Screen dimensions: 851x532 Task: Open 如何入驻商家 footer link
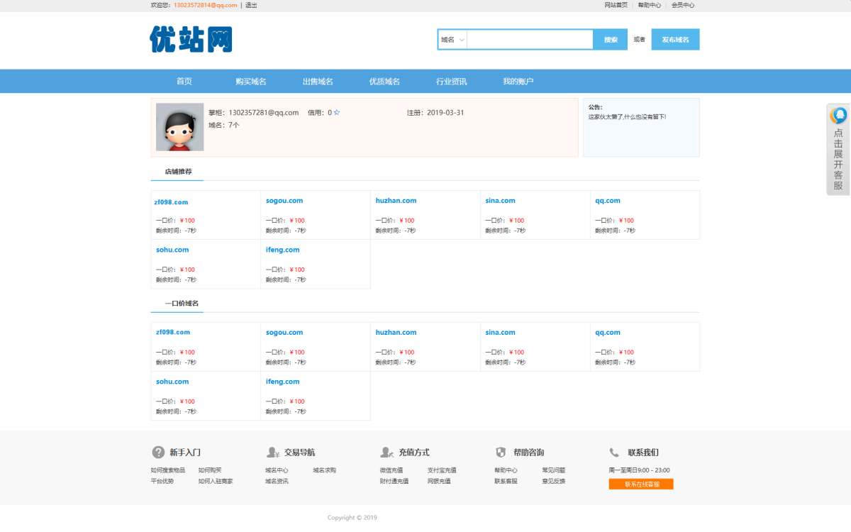(x=216, y=481)
